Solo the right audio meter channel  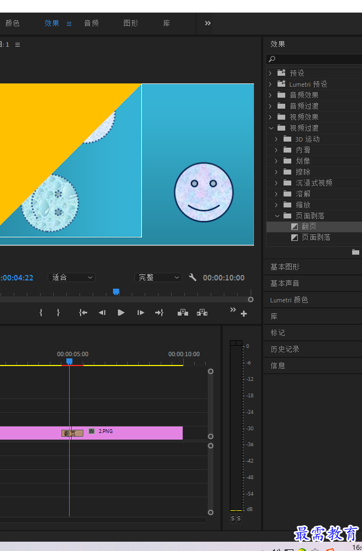point(239,518)
